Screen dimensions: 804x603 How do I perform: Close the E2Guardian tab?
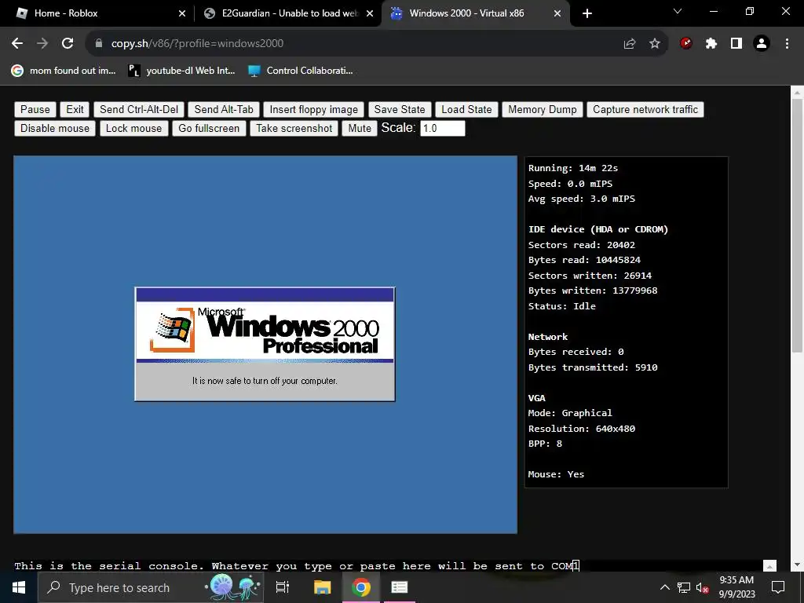pyautogui.click(x=370, y=13)
